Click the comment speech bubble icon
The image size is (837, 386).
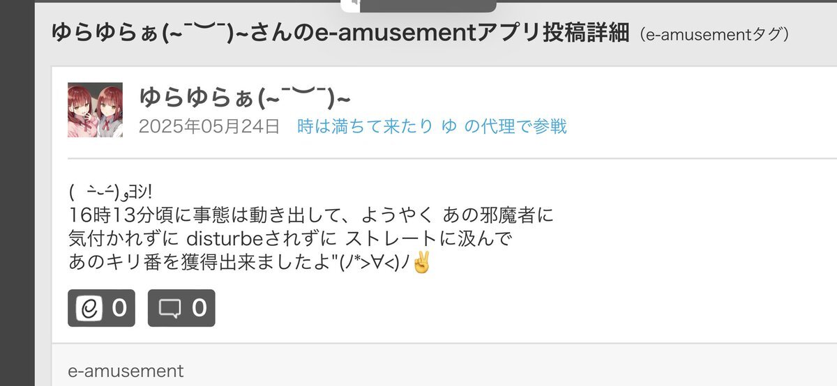169,308
